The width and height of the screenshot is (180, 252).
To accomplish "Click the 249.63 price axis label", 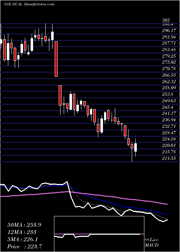I will point(169,101).
